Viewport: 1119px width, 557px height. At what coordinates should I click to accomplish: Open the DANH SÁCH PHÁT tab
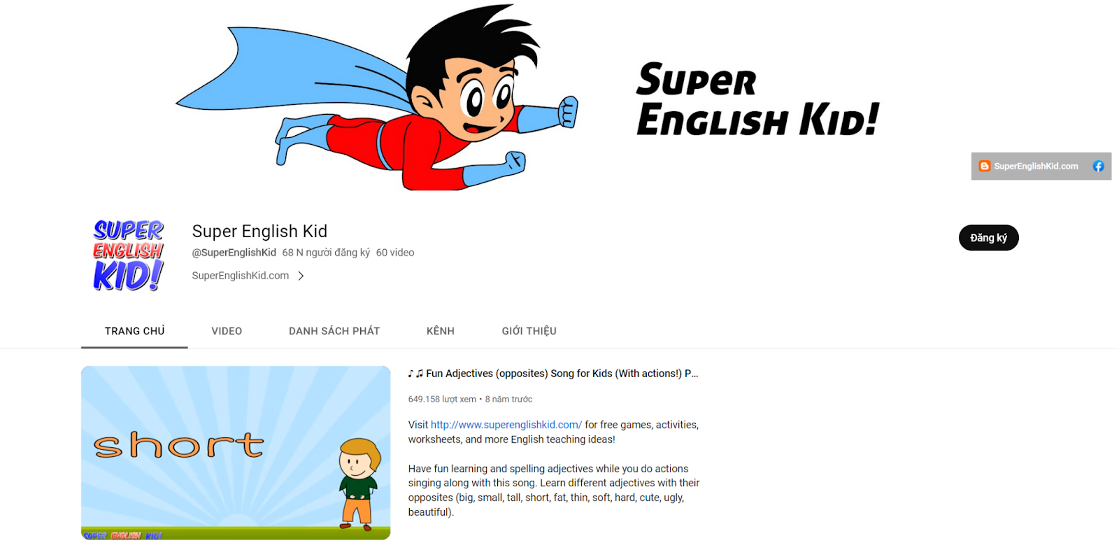click(x=334, y=331)
